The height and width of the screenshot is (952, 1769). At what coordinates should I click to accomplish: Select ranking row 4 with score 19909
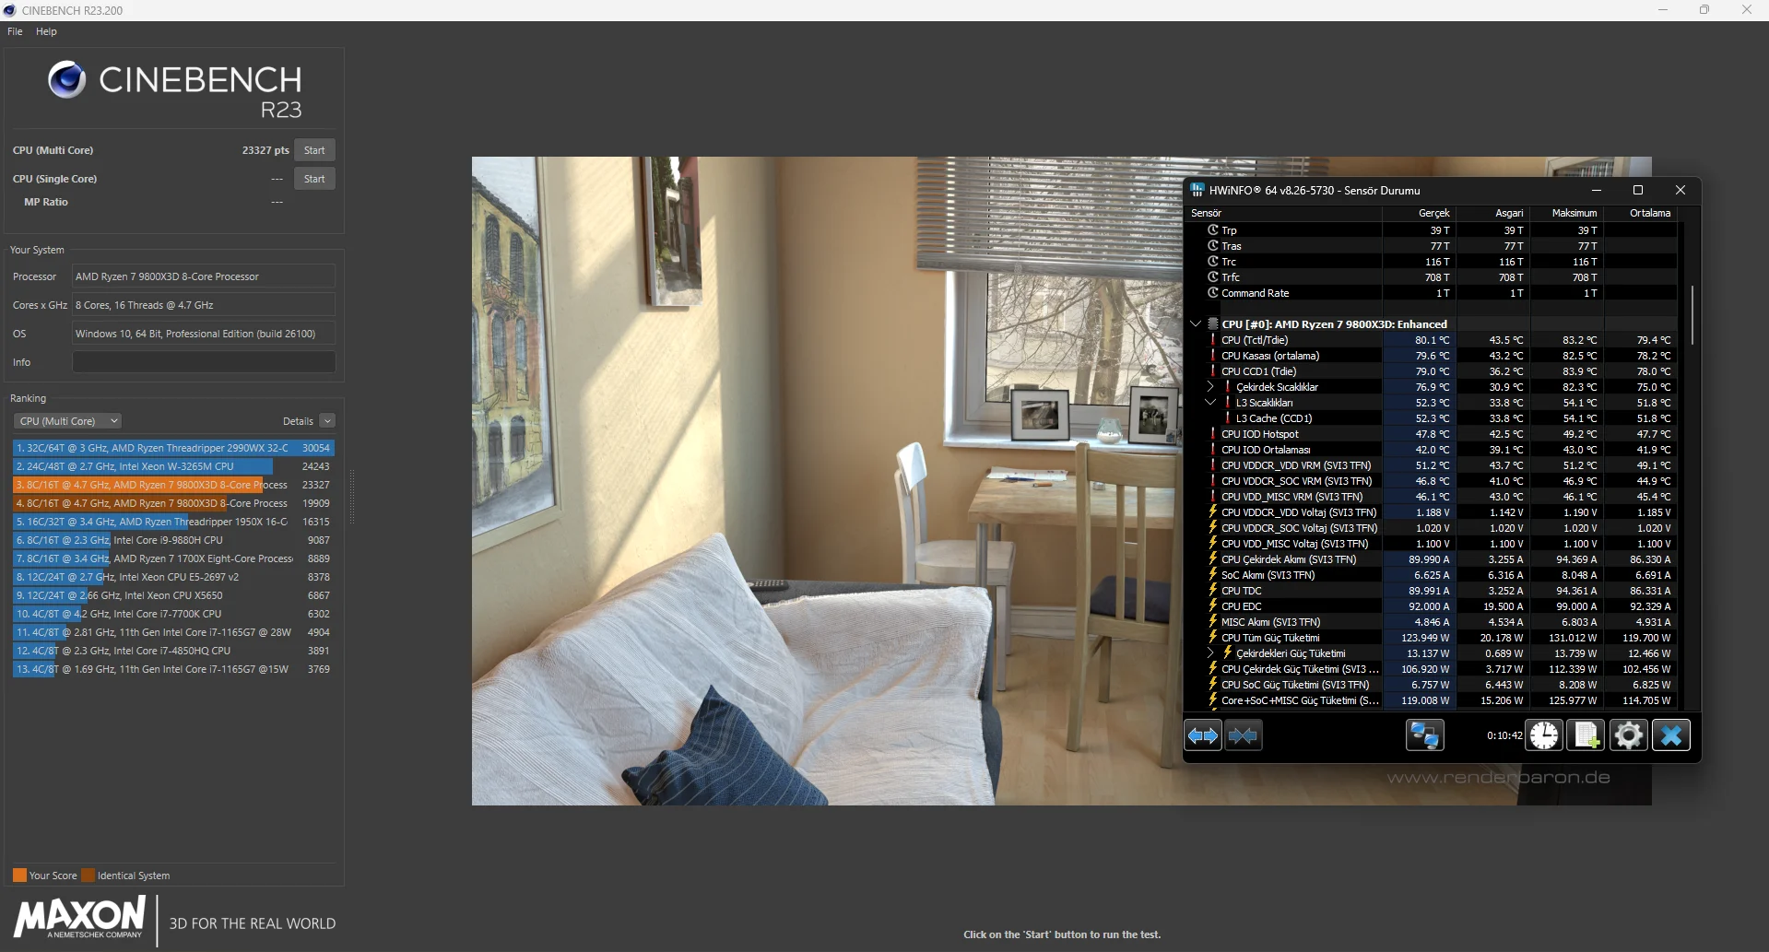(173, 503)
